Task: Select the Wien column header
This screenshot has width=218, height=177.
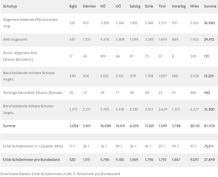Action: pyautogui.click(x=194, y=6)
